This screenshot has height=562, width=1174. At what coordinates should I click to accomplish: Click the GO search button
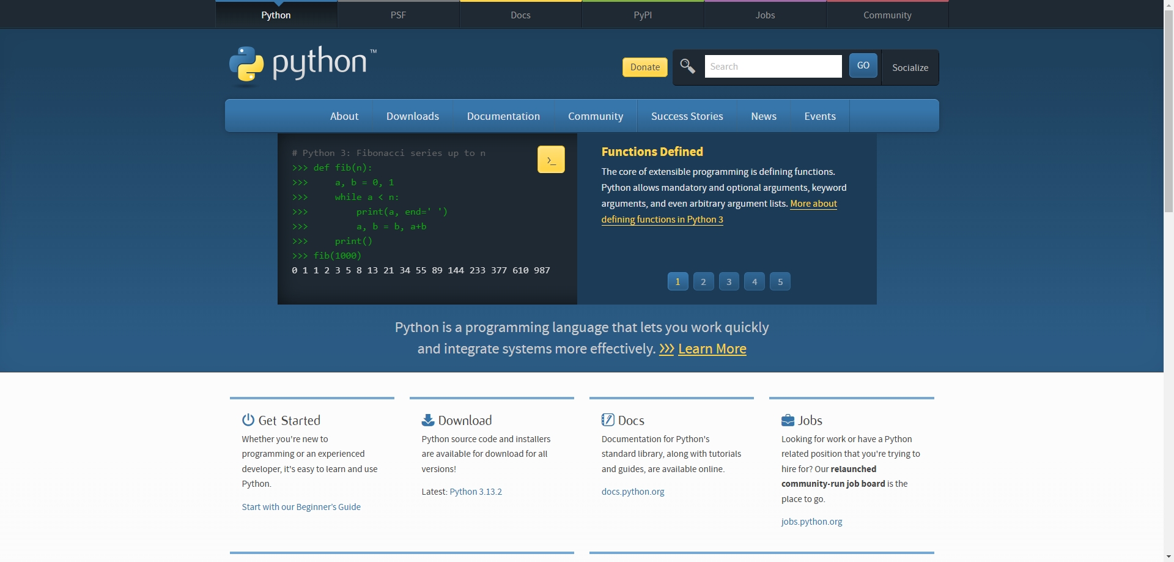(862, 65)
